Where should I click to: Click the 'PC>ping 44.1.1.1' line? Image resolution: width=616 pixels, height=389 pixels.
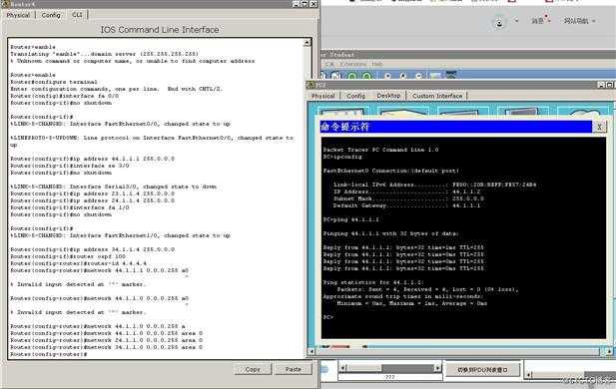[x=350, y=219]
